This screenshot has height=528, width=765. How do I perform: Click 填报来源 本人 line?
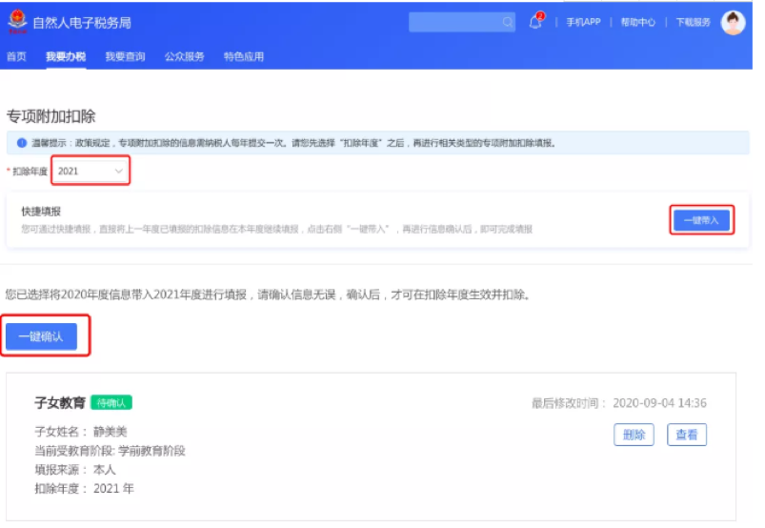(x=75, y=470)
